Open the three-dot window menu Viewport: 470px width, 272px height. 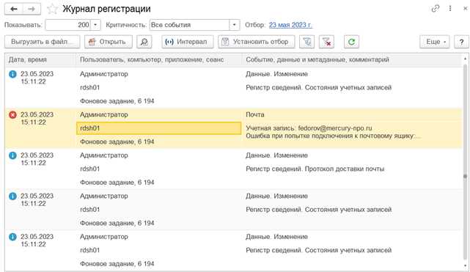click(x=450, y=8)
